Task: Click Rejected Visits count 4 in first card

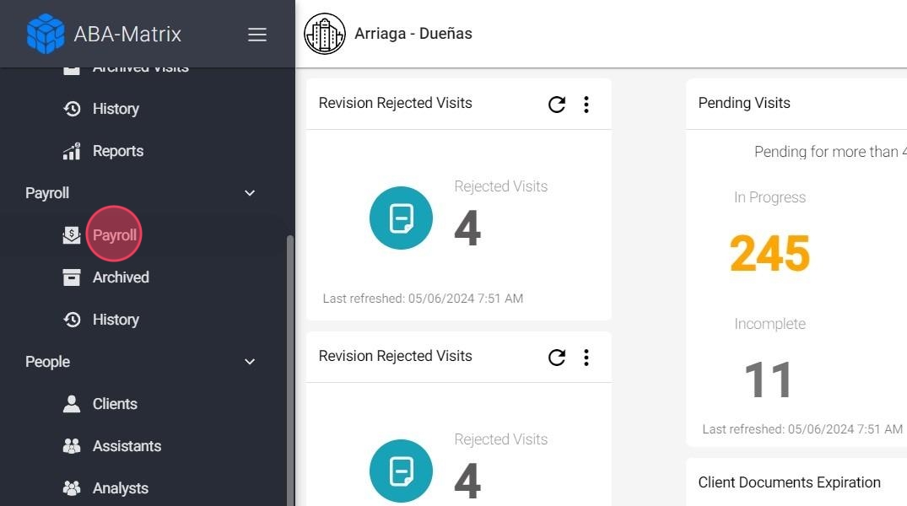Action: (x=467, y=229)
